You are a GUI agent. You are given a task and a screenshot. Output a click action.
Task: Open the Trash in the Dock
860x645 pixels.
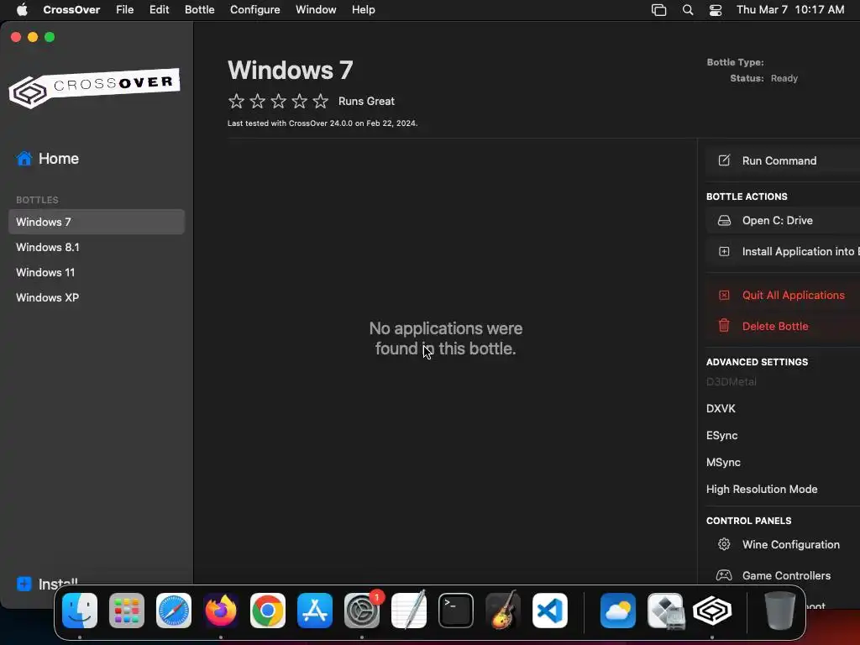point(780,611)
